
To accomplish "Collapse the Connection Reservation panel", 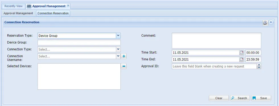I will click(x=271, y=22).
